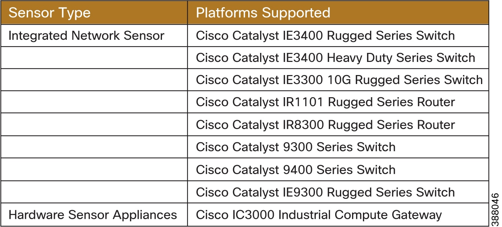Click empty Sensor Type cell beside Catalyst 9400
502x227 pixels.
(x=94, y=170)
